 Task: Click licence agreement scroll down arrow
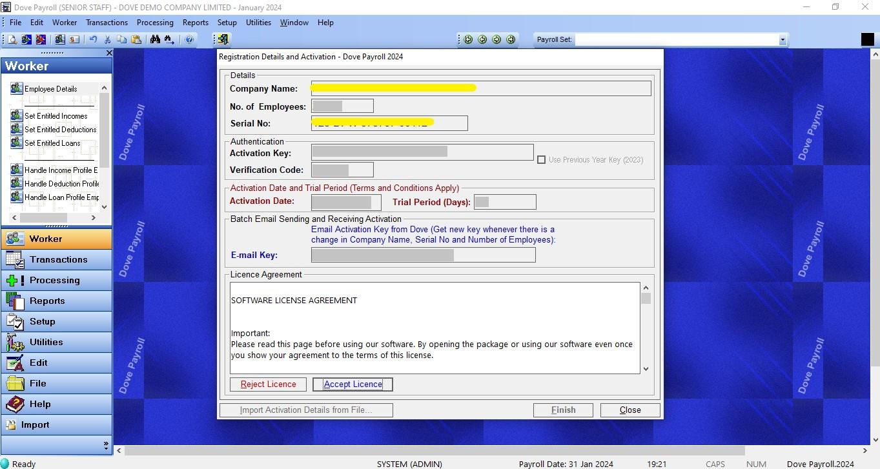click(x=646, y=369)
